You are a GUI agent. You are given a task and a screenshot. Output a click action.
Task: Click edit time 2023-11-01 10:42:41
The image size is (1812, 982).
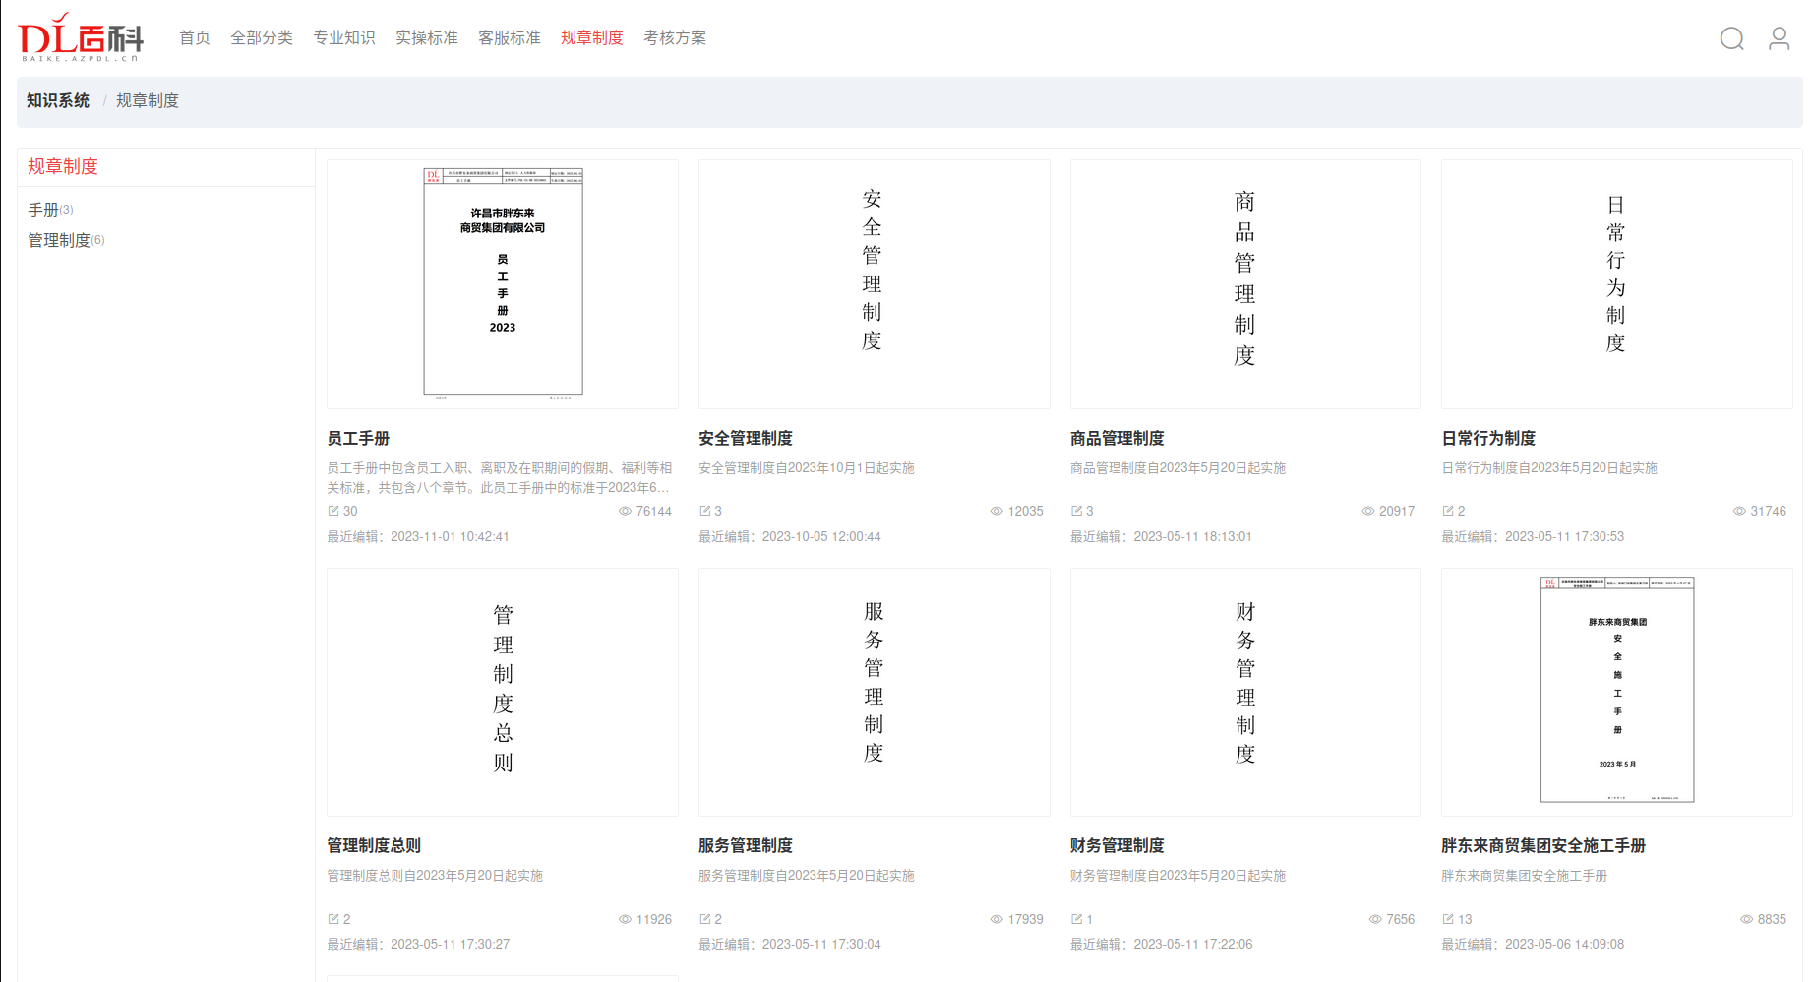[450, 536]
